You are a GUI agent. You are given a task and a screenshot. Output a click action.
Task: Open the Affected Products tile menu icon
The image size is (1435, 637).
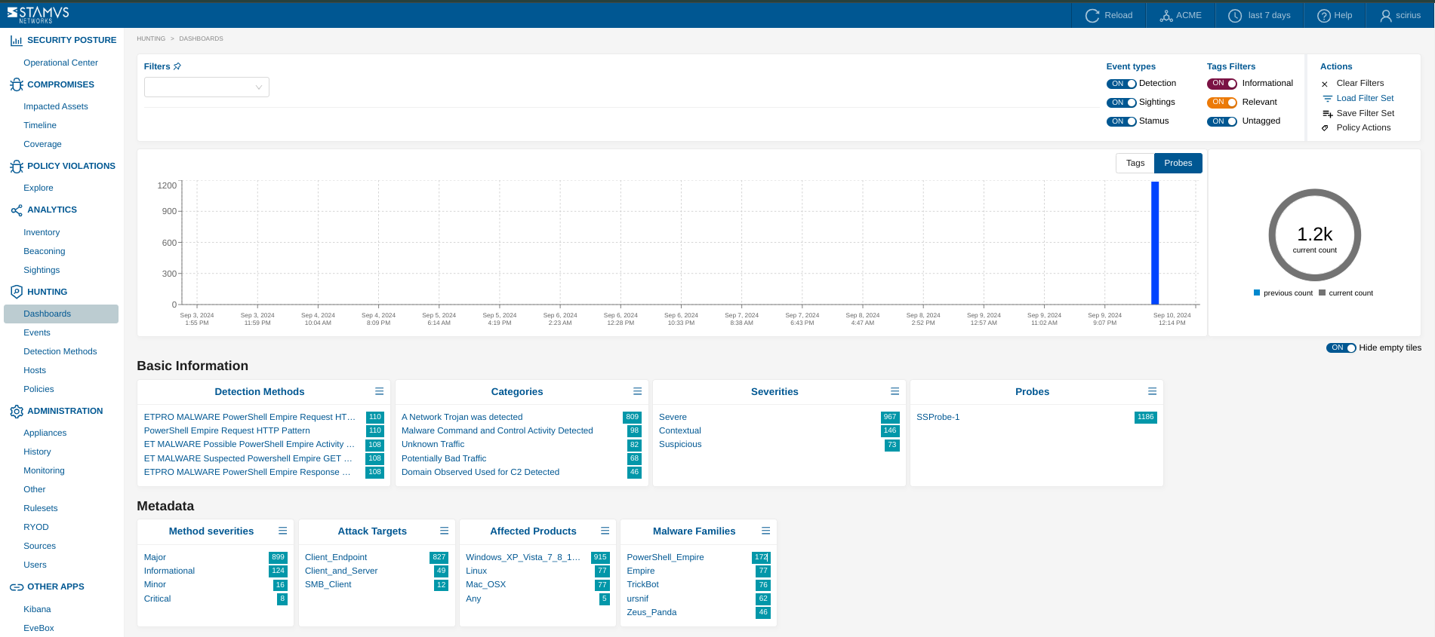605,531
